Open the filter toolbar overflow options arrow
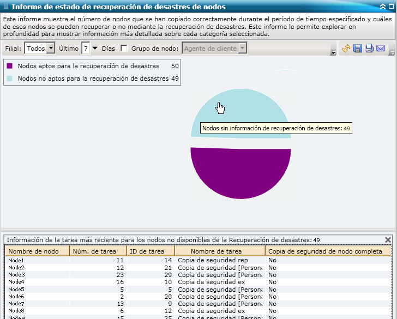397x319 pixels. pyautogui.click(x=333, y=52)
